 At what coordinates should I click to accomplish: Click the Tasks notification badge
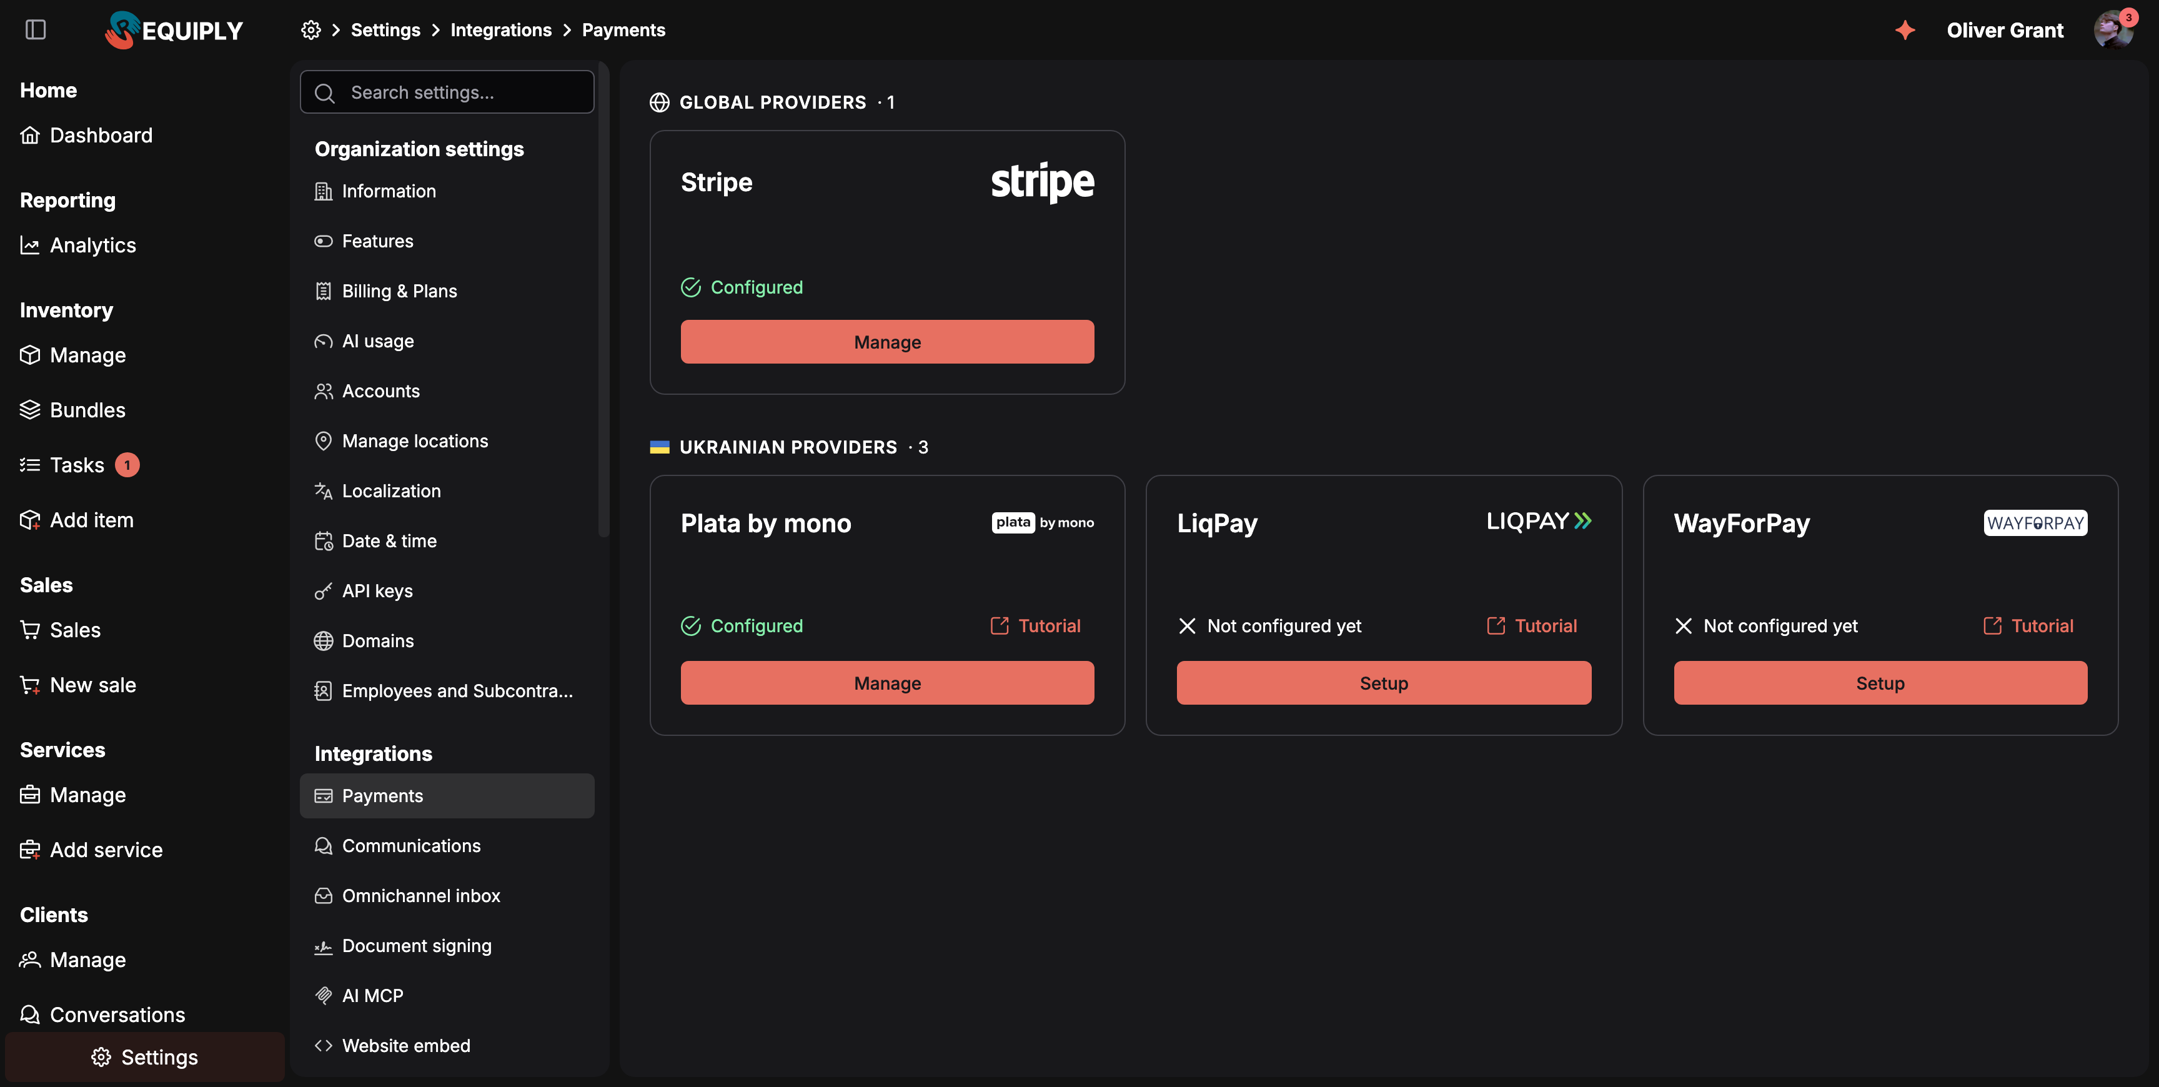127,465
